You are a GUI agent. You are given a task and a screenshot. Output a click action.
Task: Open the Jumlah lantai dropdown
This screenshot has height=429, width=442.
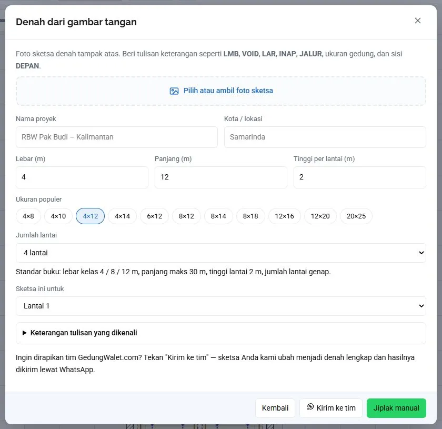[220, 253]
